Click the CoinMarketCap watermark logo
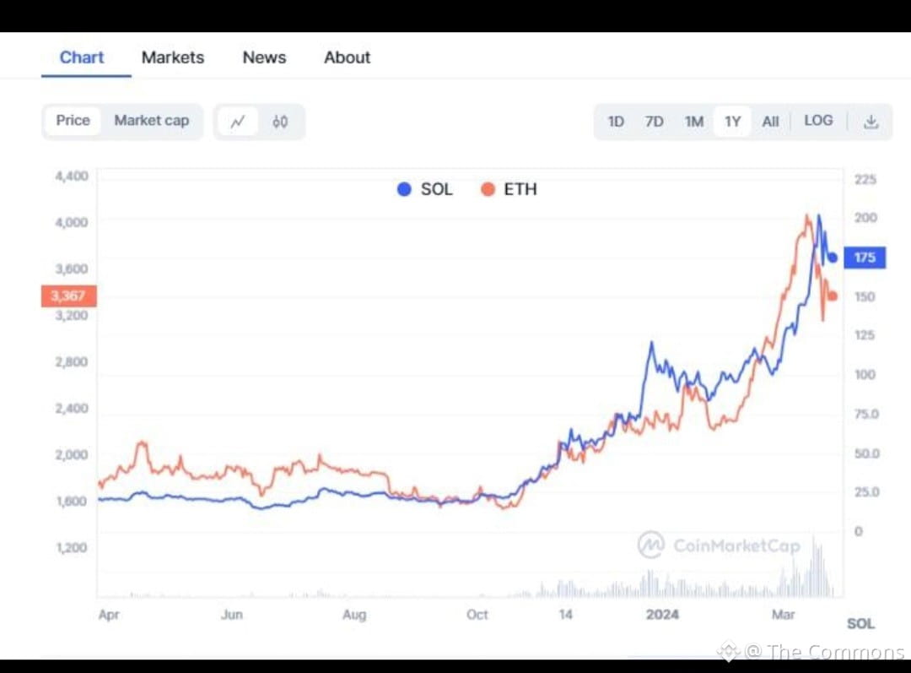911x673 pixels. point(650,545)
